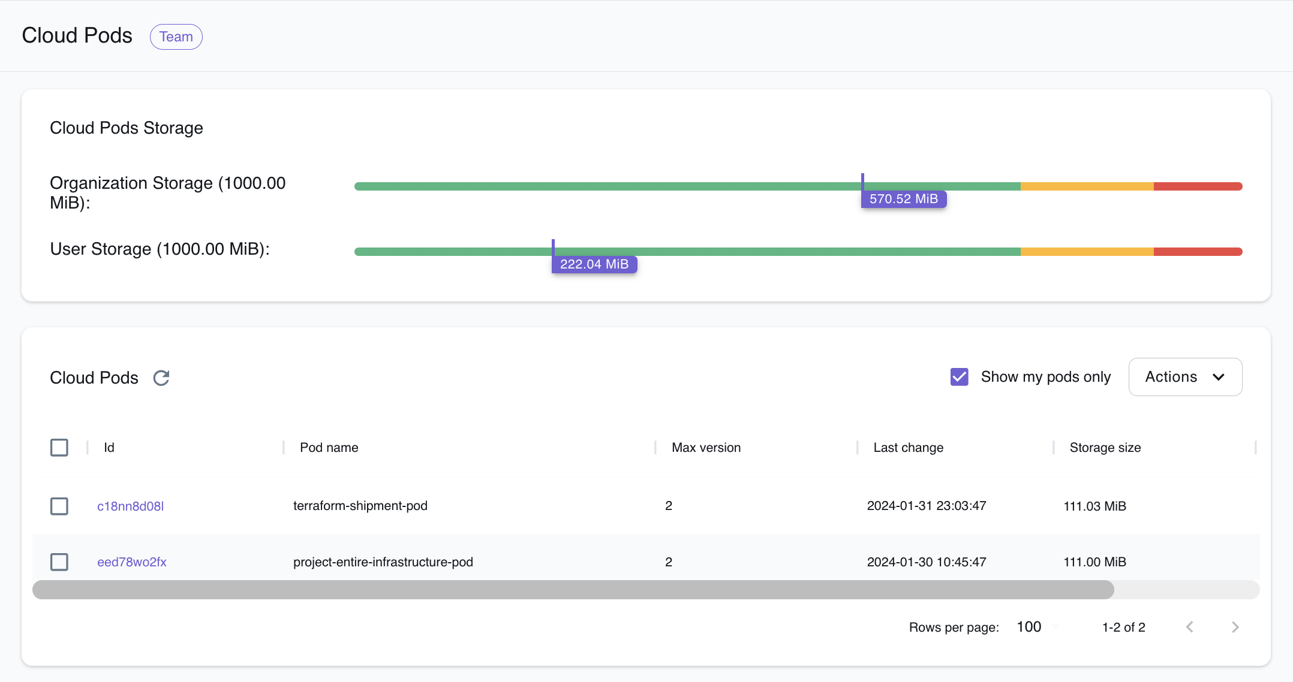This screenshot has width=1293, height=682.
Task: Click the 222.04 MiB marker on User Storage
Action: pyautogui.click(x=594, y=264)
